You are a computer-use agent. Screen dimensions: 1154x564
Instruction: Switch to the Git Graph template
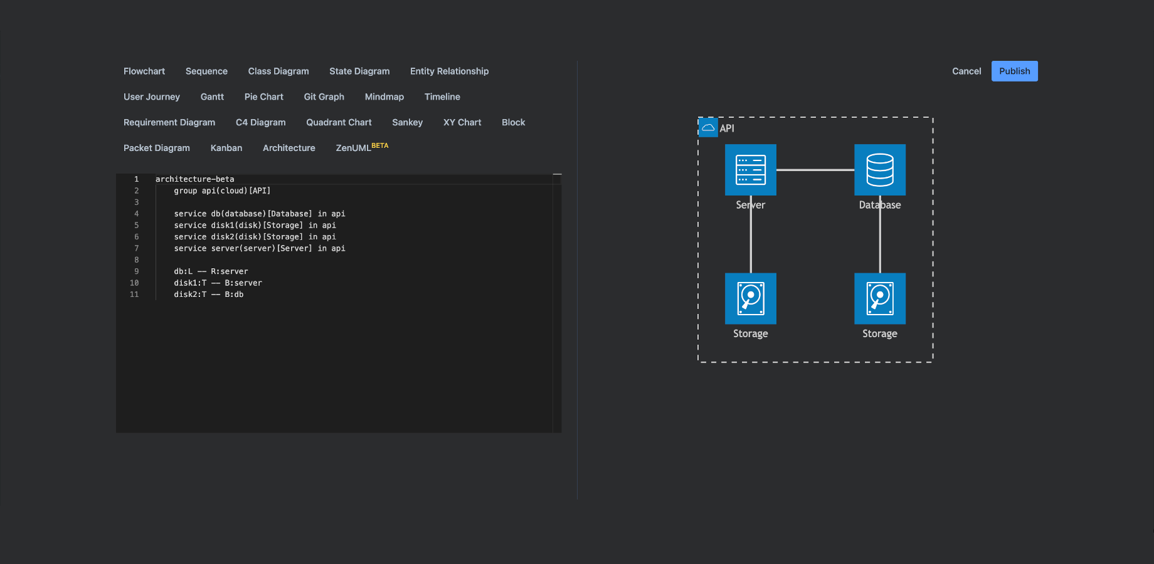pos(324,97)
